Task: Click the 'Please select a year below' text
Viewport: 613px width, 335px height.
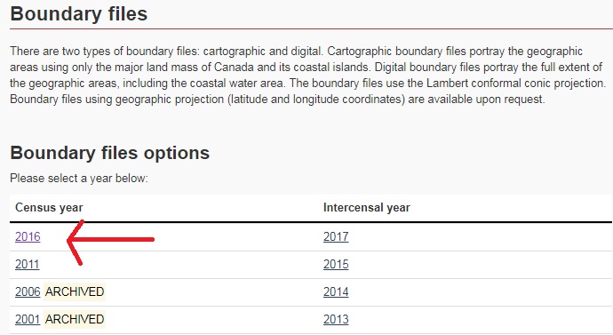Action: 79,179
